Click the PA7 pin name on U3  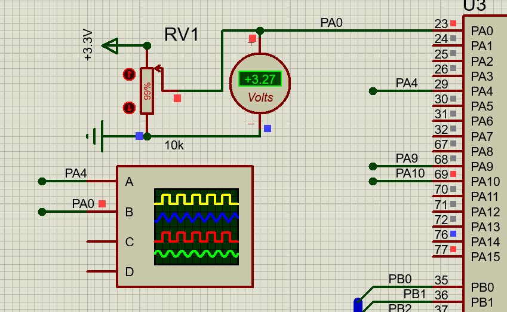[482, 137]
